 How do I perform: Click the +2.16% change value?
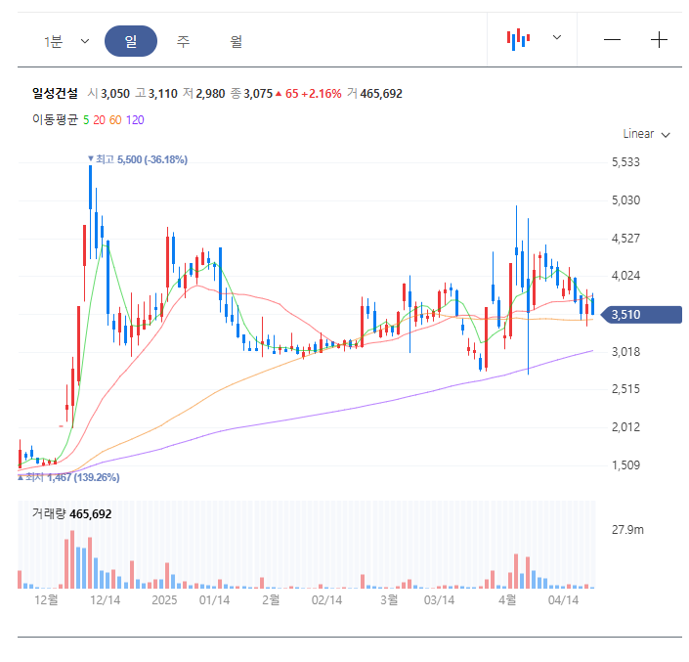(322, 94)
